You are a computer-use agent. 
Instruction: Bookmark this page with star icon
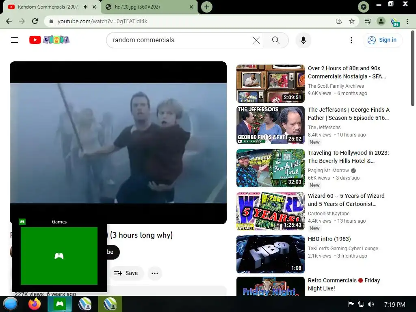point(352,21)
